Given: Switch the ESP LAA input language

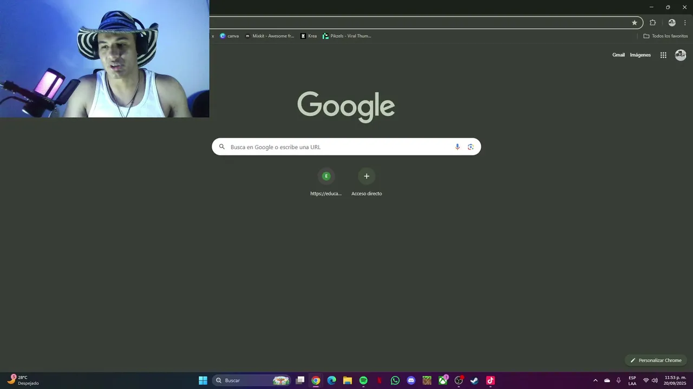Looking at the screenshot, I should 632,380.
